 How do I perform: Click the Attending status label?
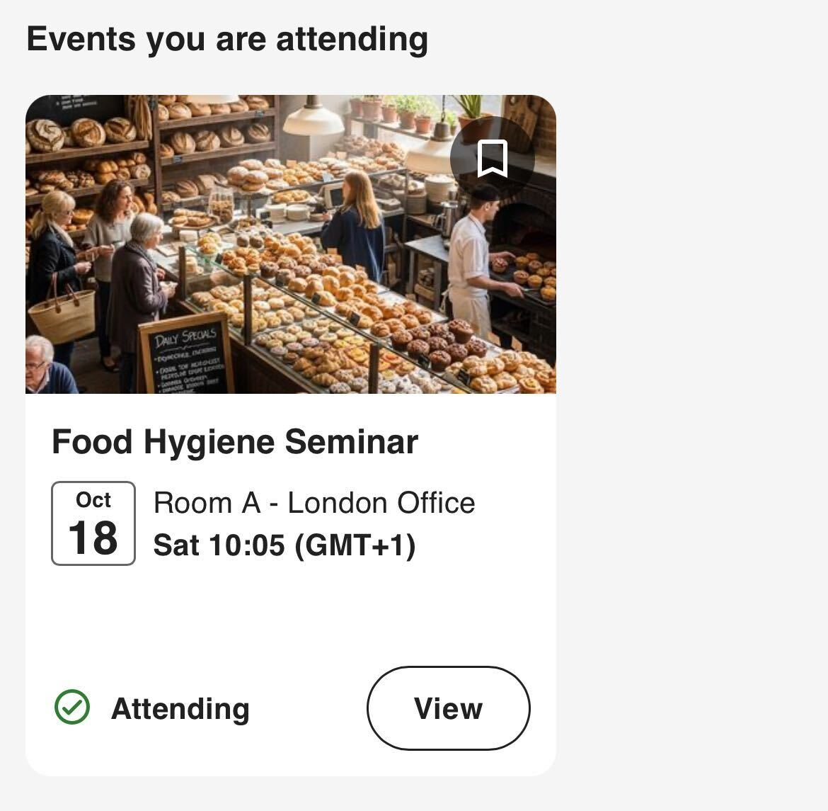point(180,708)
